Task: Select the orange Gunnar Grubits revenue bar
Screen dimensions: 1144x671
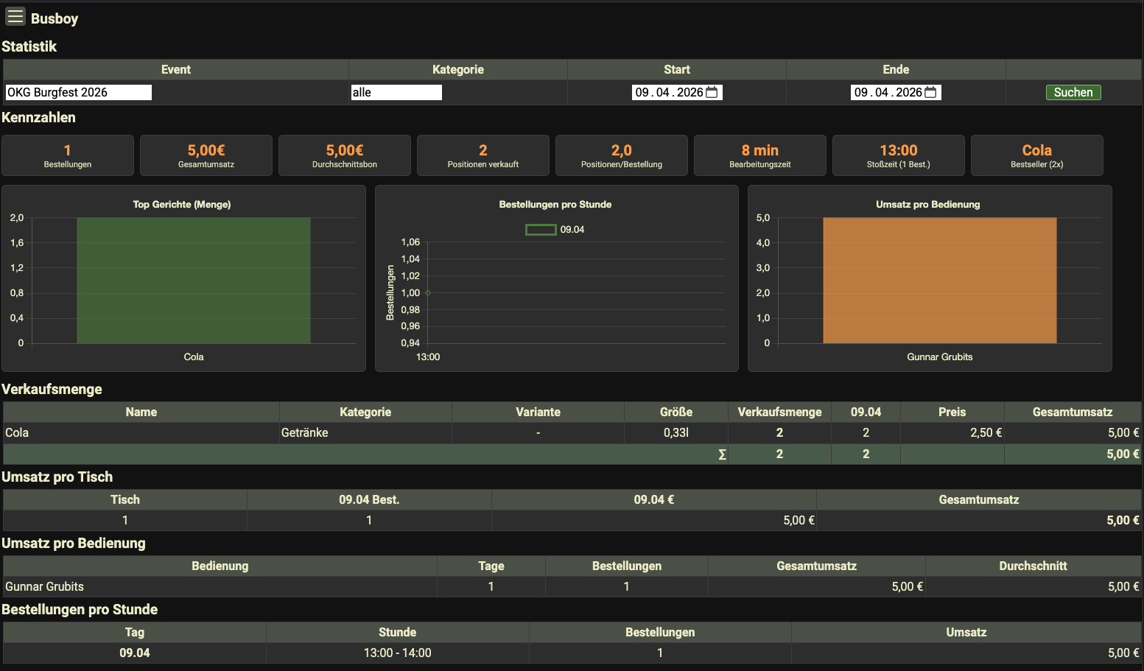Action: point(939,280)
